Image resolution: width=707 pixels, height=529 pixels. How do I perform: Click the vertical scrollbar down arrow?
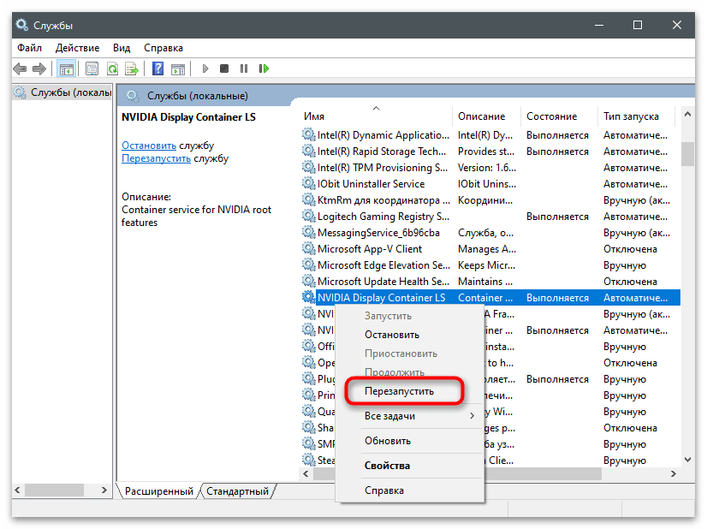coord(687,460)
